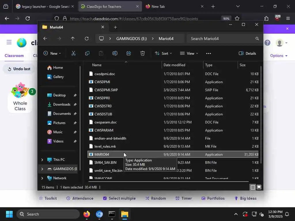Go back in File Explorer
Image resolution: width=295 pixels, height=221 pixels.
click(45, 39)
